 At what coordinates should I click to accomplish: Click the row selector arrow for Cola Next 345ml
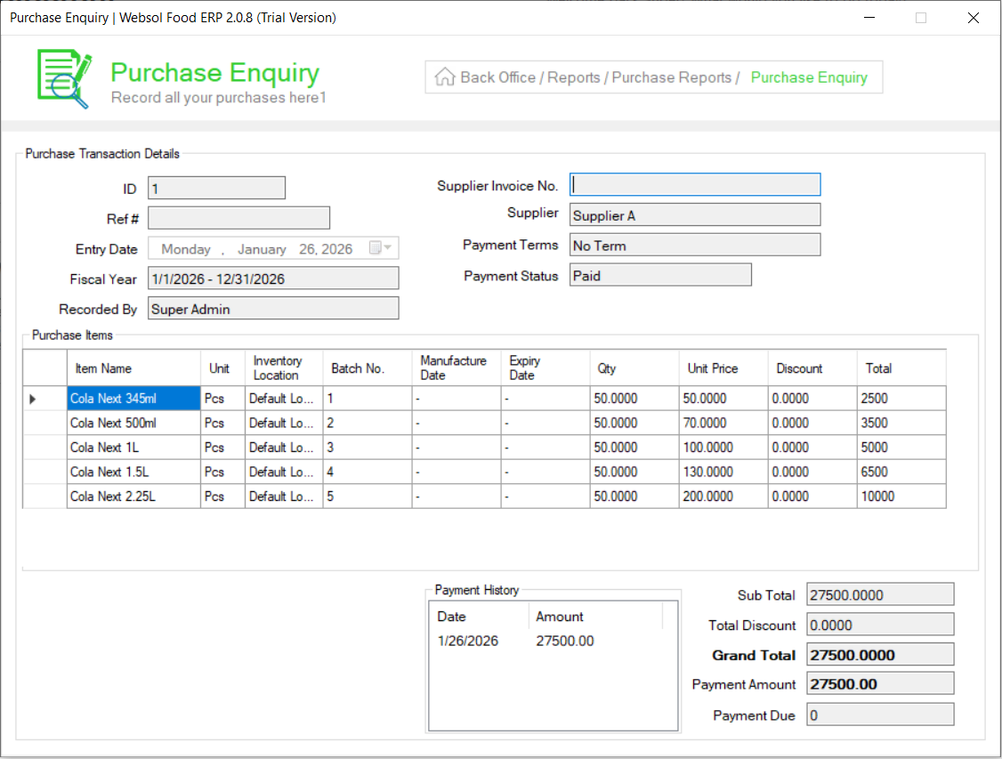point(33,399)
